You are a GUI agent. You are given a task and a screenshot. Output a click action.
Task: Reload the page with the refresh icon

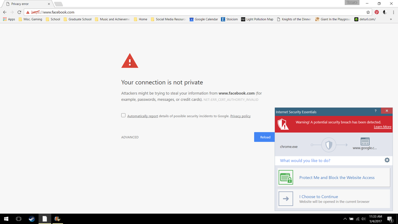pyautogui.click(x=19, y=12)
